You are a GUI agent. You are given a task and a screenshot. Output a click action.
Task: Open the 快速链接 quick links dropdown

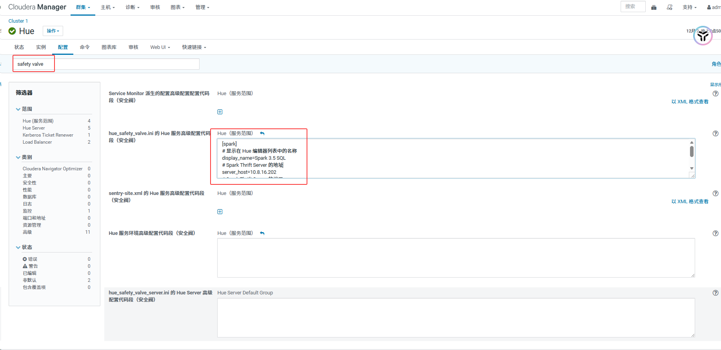194,47
